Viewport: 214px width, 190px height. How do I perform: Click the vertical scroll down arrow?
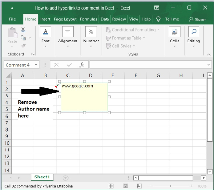pyautogui.click(x=210, y=172)
